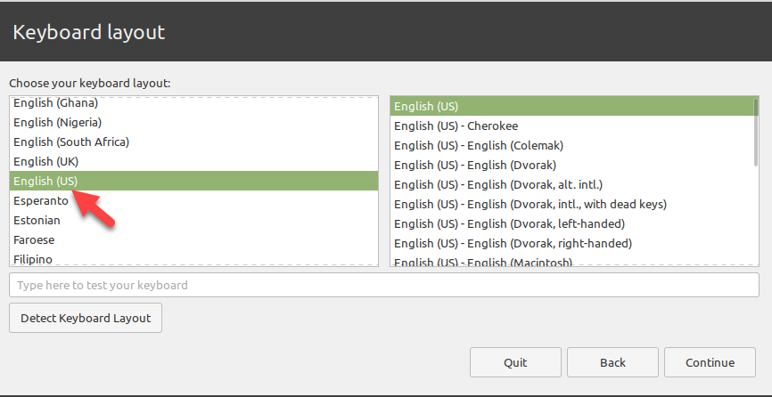
Task: Select Estonian from the language list
Action: [37, 220]
